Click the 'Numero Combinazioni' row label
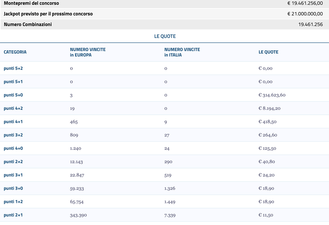This screenshot has height=225, width=329. [28, 24]
